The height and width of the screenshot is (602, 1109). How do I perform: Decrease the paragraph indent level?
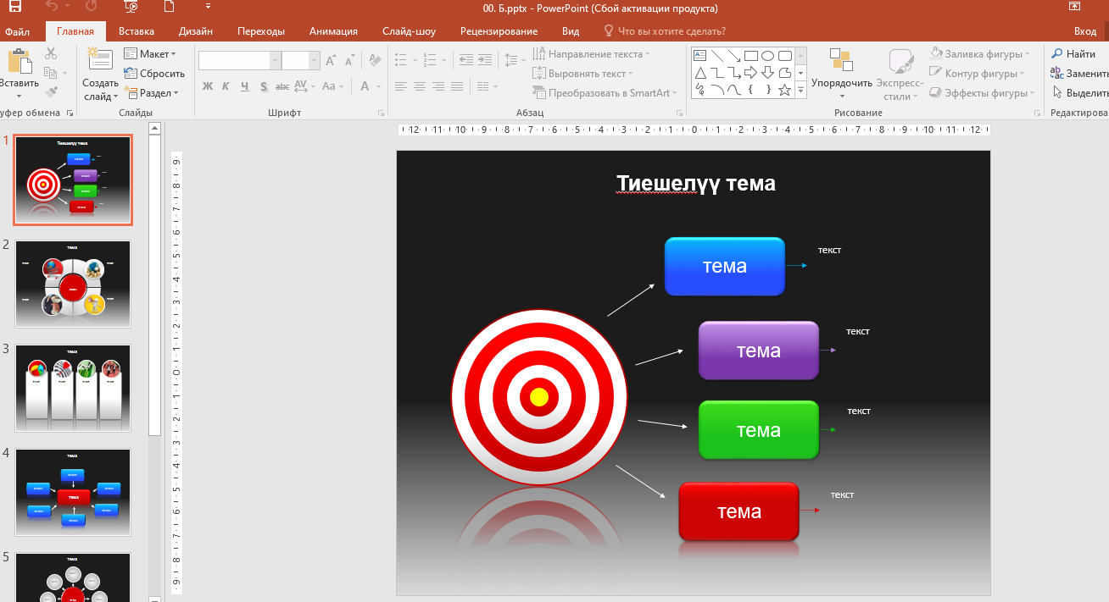[x=465, y=60]
